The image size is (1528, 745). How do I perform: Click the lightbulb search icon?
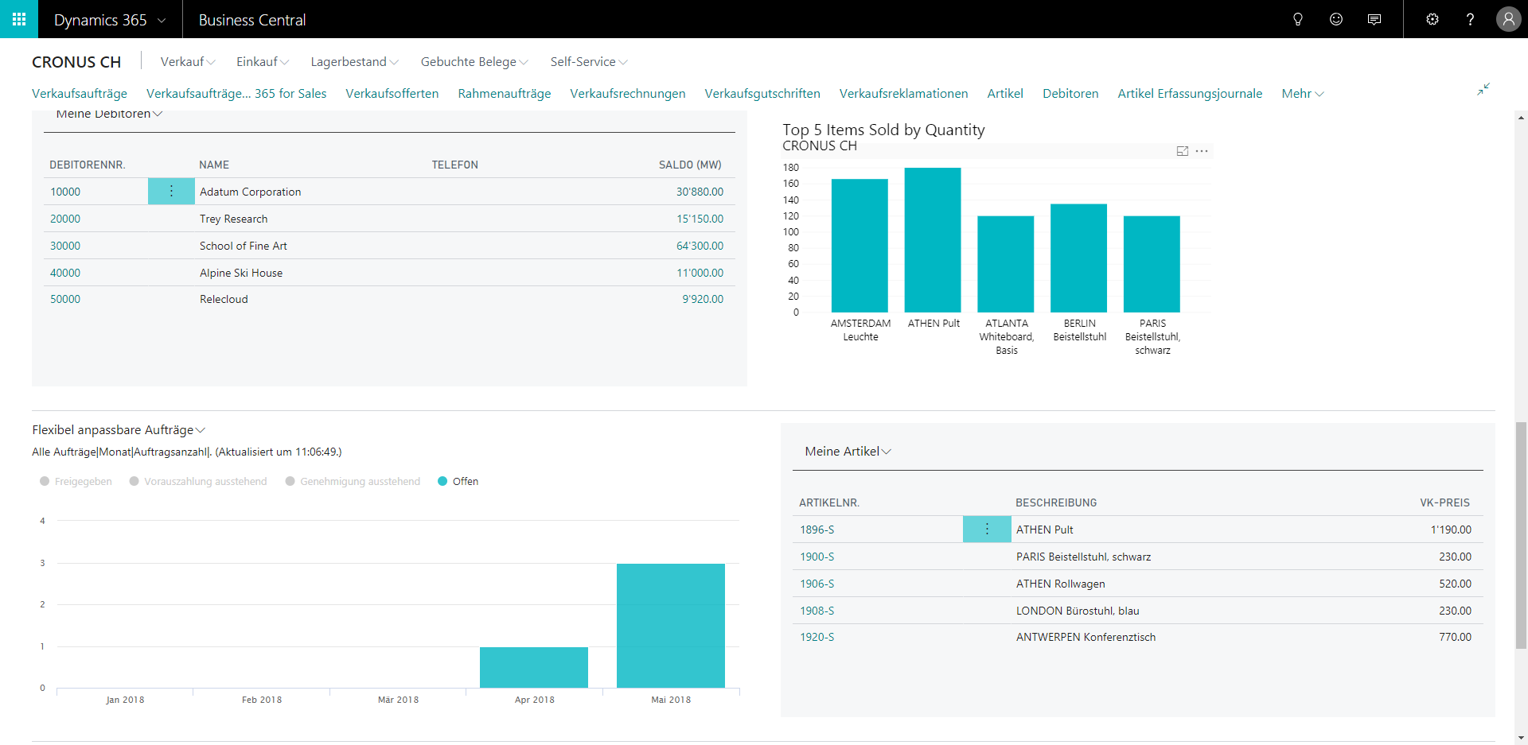(1298, 19)
